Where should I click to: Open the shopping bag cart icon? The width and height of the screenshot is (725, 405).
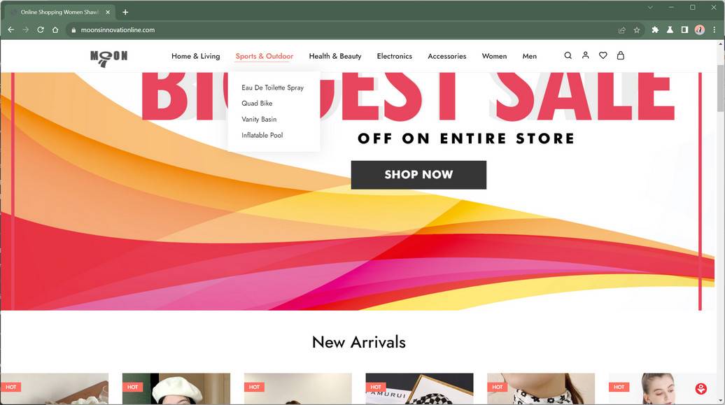pyautogui.click(x=621, y=55)
